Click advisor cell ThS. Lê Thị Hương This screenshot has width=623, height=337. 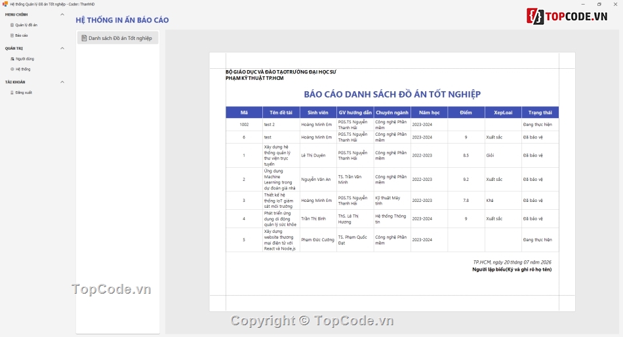(355, 219)
